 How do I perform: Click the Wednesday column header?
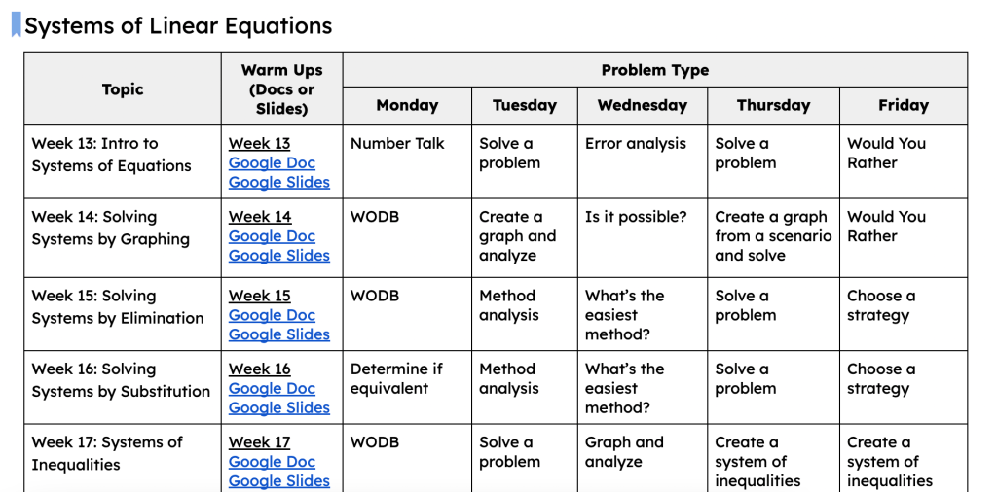tap(642, 105)
